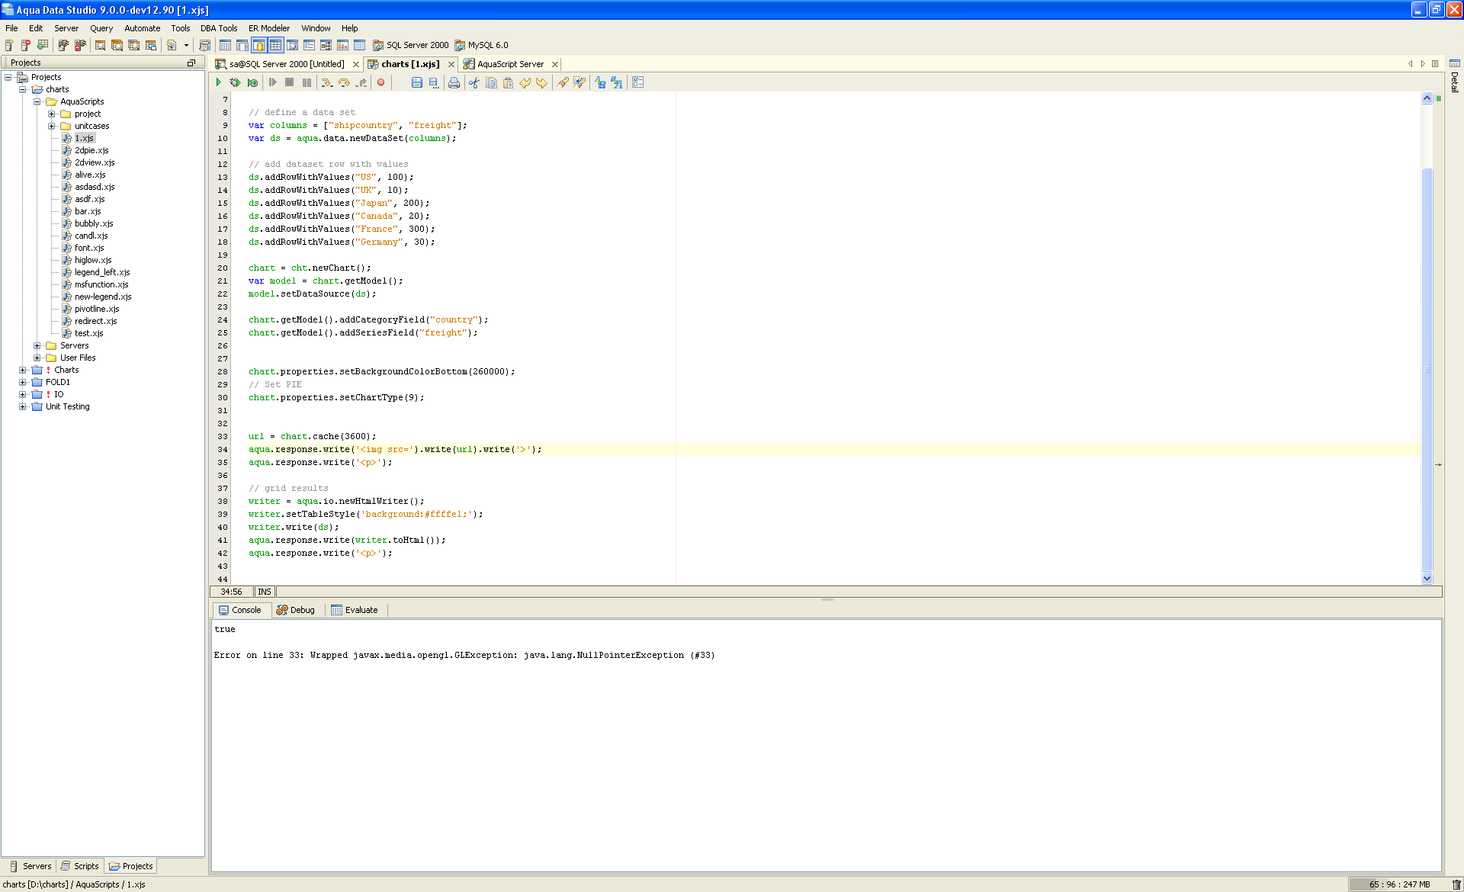Open the ER Modeler menu
The width and height of the screenshot is (1464, 892).
[x=269, y=28]
